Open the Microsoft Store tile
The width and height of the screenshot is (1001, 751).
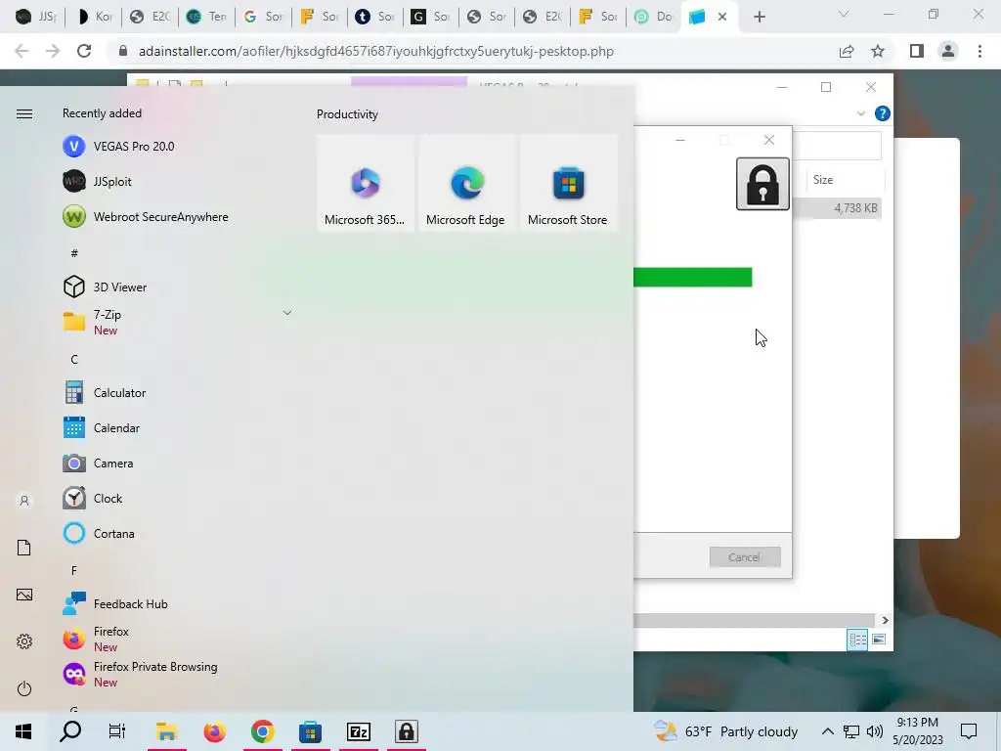[568, 183]
